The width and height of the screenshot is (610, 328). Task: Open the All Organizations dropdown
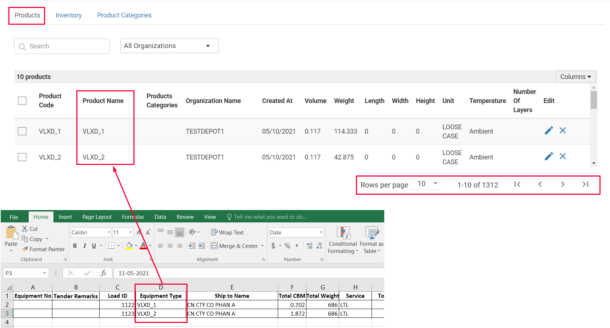(x=169, y=46)
